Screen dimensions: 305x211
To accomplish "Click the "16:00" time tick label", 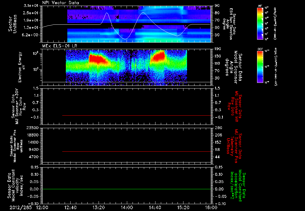I will pos(211,207).
